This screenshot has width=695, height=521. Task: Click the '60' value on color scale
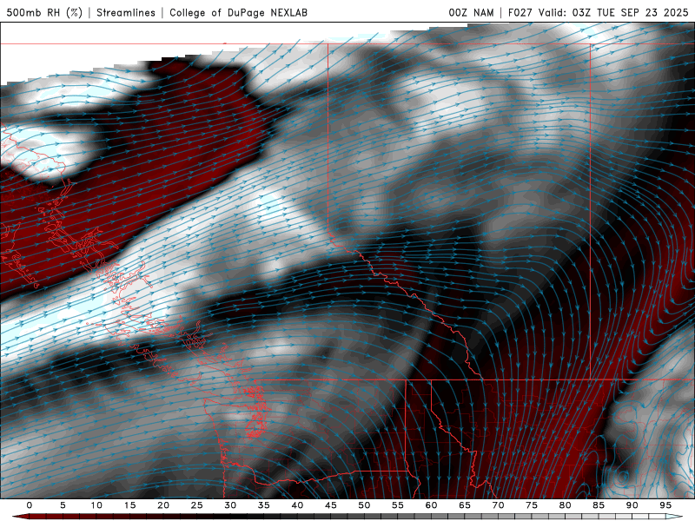tap(431, 505)
